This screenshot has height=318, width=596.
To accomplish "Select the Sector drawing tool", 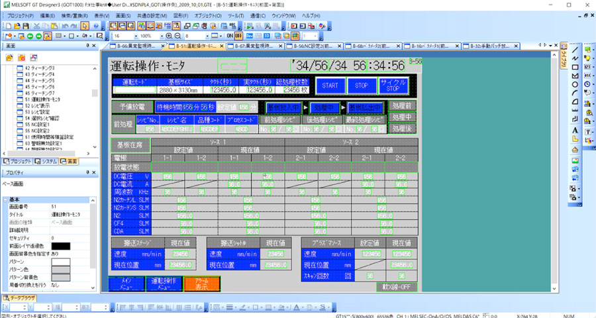I will tap(575, 102).
